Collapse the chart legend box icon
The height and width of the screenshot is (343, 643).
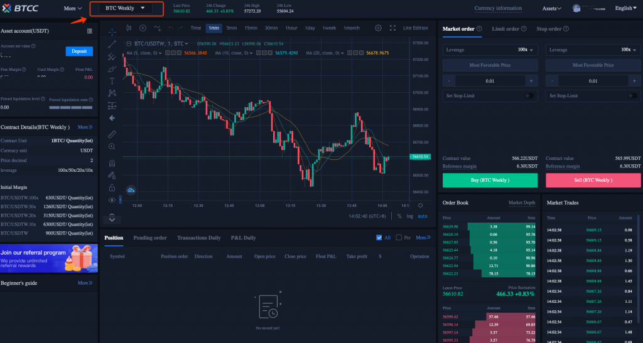pos(129,43)
